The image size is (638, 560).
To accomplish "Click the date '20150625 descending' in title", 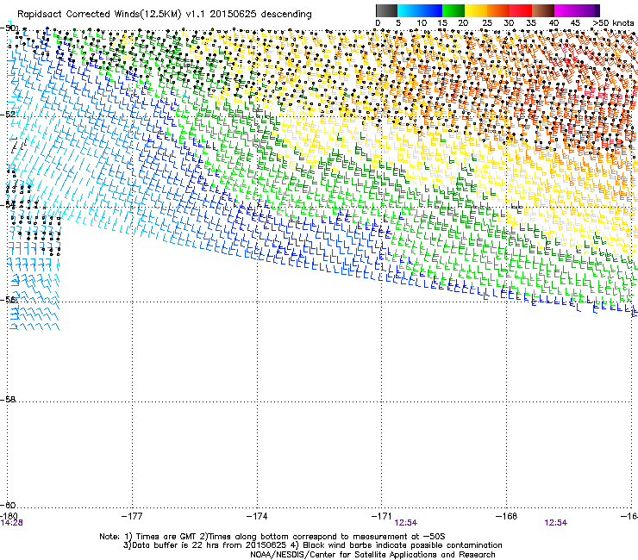I will tap(261, 15).
